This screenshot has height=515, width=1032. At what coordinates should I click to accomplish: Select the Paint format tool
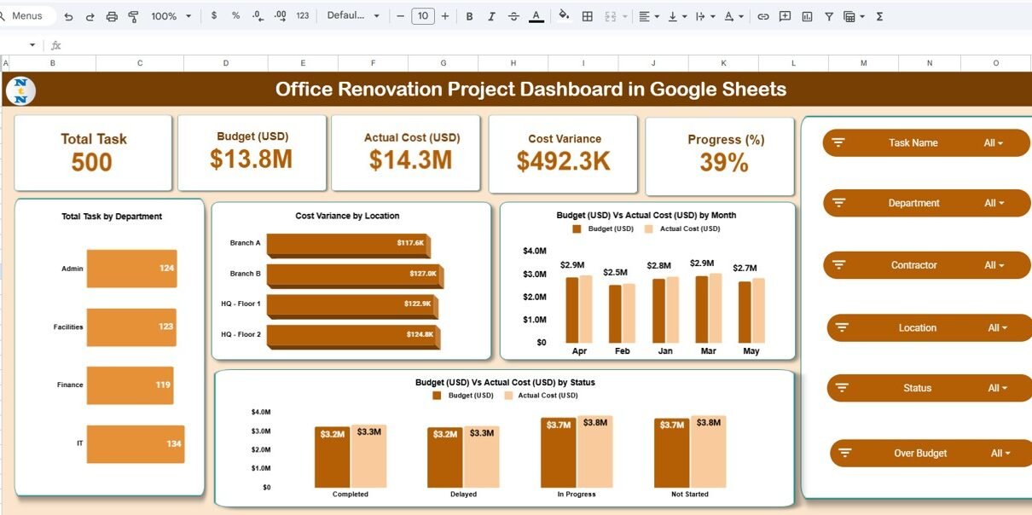tap(133, 16)
